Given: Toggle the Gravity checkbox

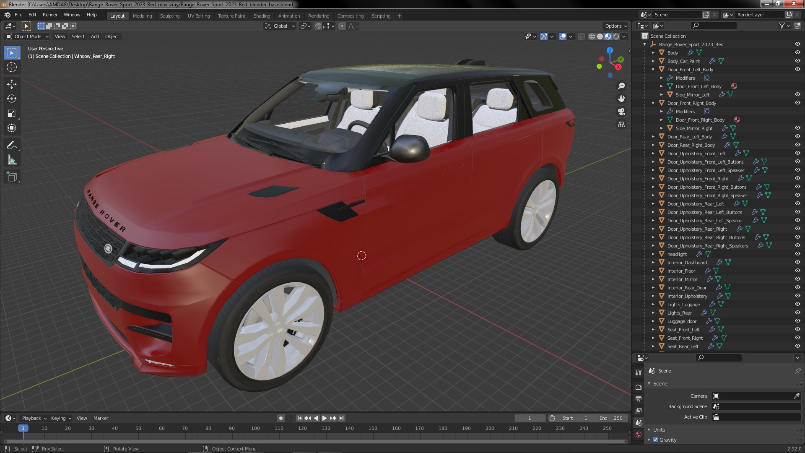Looking at the screenshot, I should pos(655,440).
